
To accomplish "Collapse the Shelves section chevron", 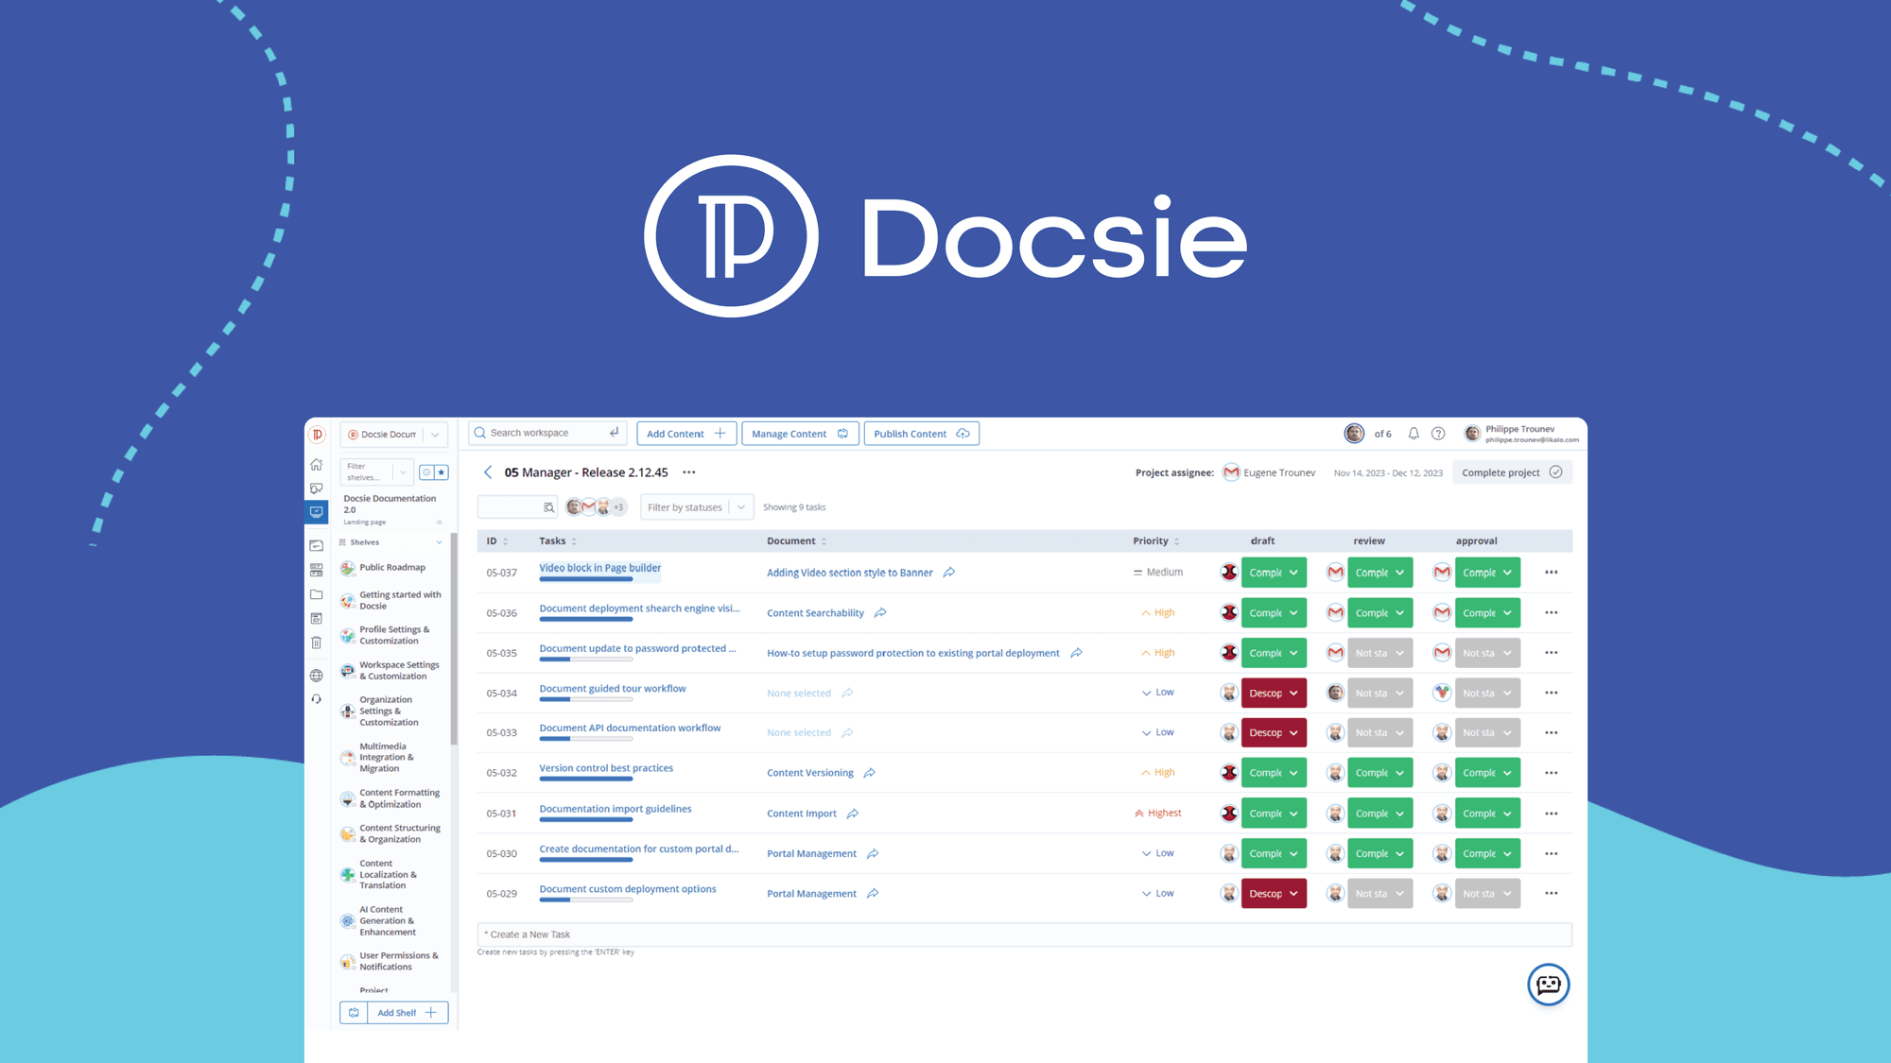I will pos(441,541).
